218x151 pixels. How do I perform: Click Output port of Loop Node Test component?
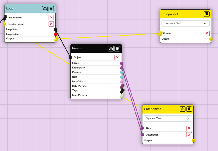click(x=211, y=39)
